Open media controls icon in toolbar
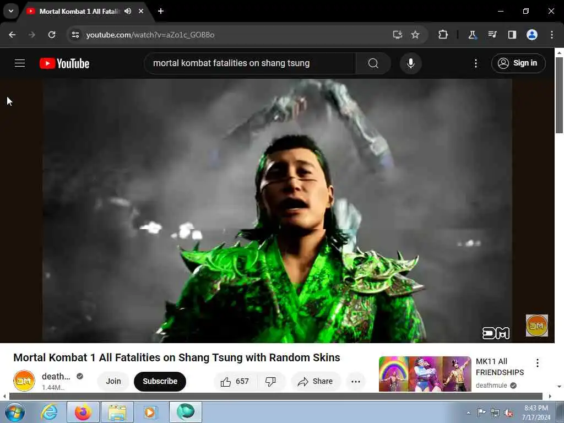This screenshot has height=423, width=564. tap(492, 35)
